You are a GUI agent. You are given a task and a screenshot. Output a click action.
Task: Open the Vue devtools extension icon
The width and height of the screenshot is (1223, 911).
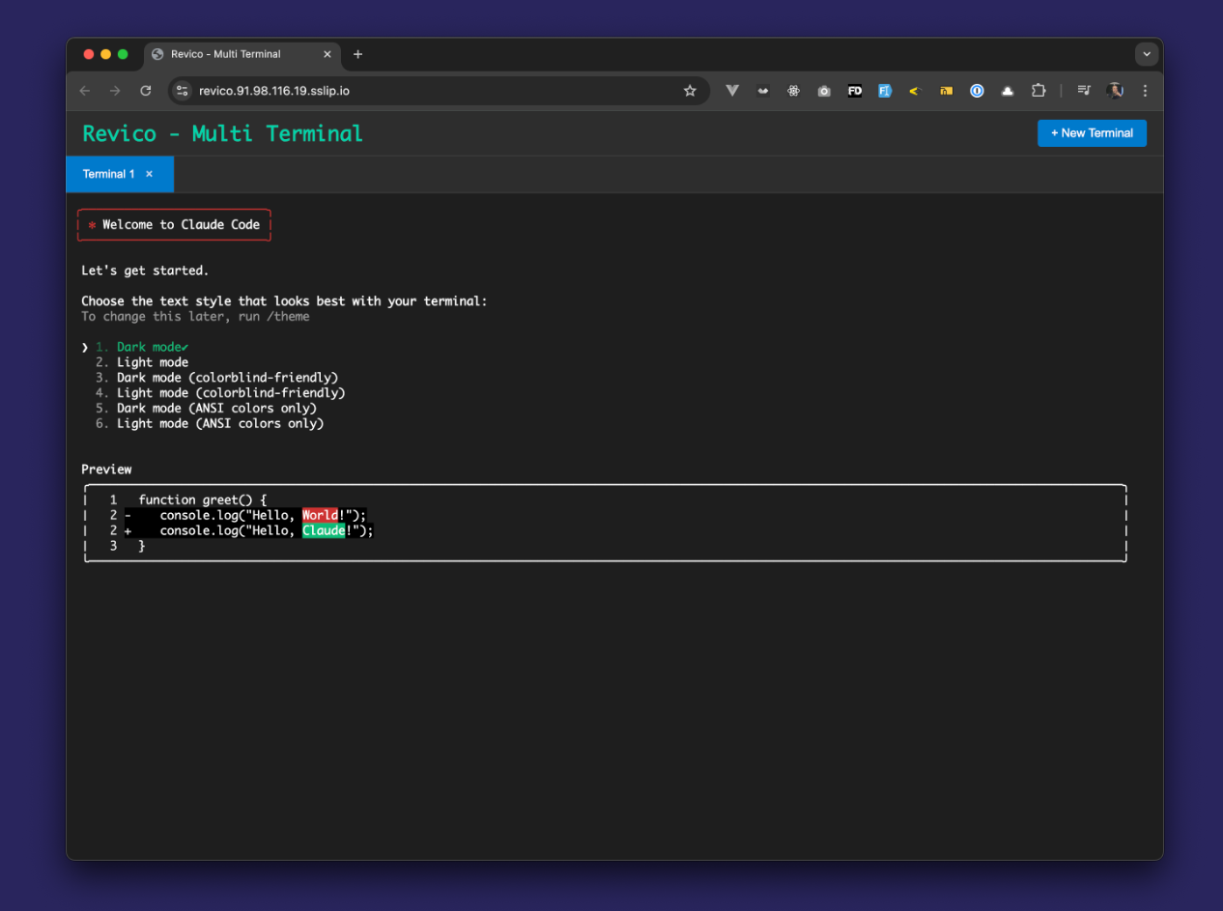732,91
